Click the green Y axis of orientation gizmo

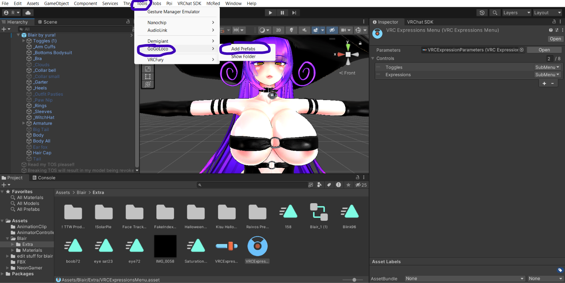pos(348,47)
